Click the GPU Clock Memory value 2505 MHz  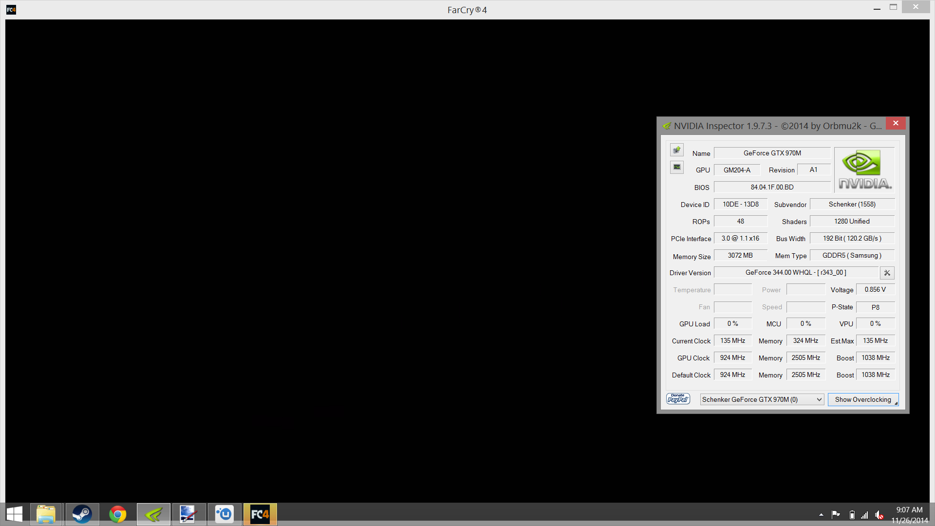(x=806, y=357)
